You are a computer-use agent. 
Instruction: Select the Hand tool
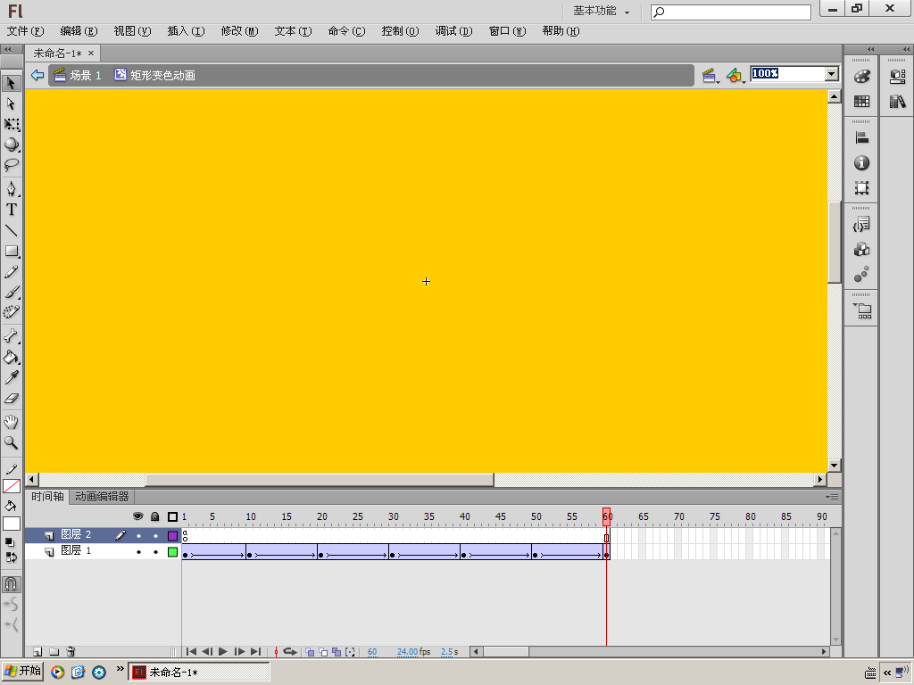(11, 422)
